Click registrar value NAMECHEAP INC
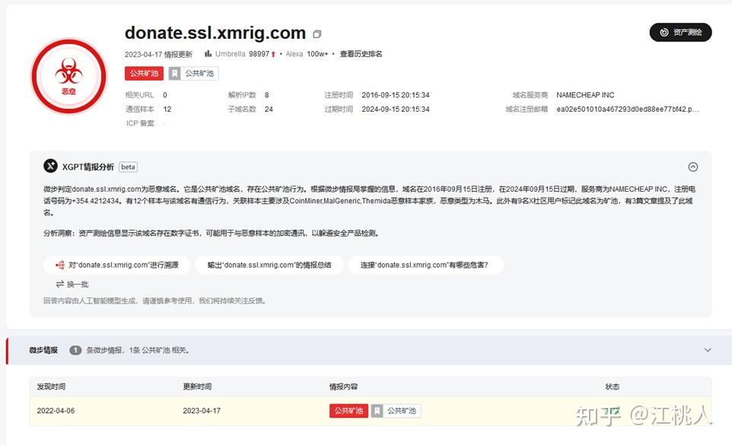The image size is (732, 445). click(585, 94)
